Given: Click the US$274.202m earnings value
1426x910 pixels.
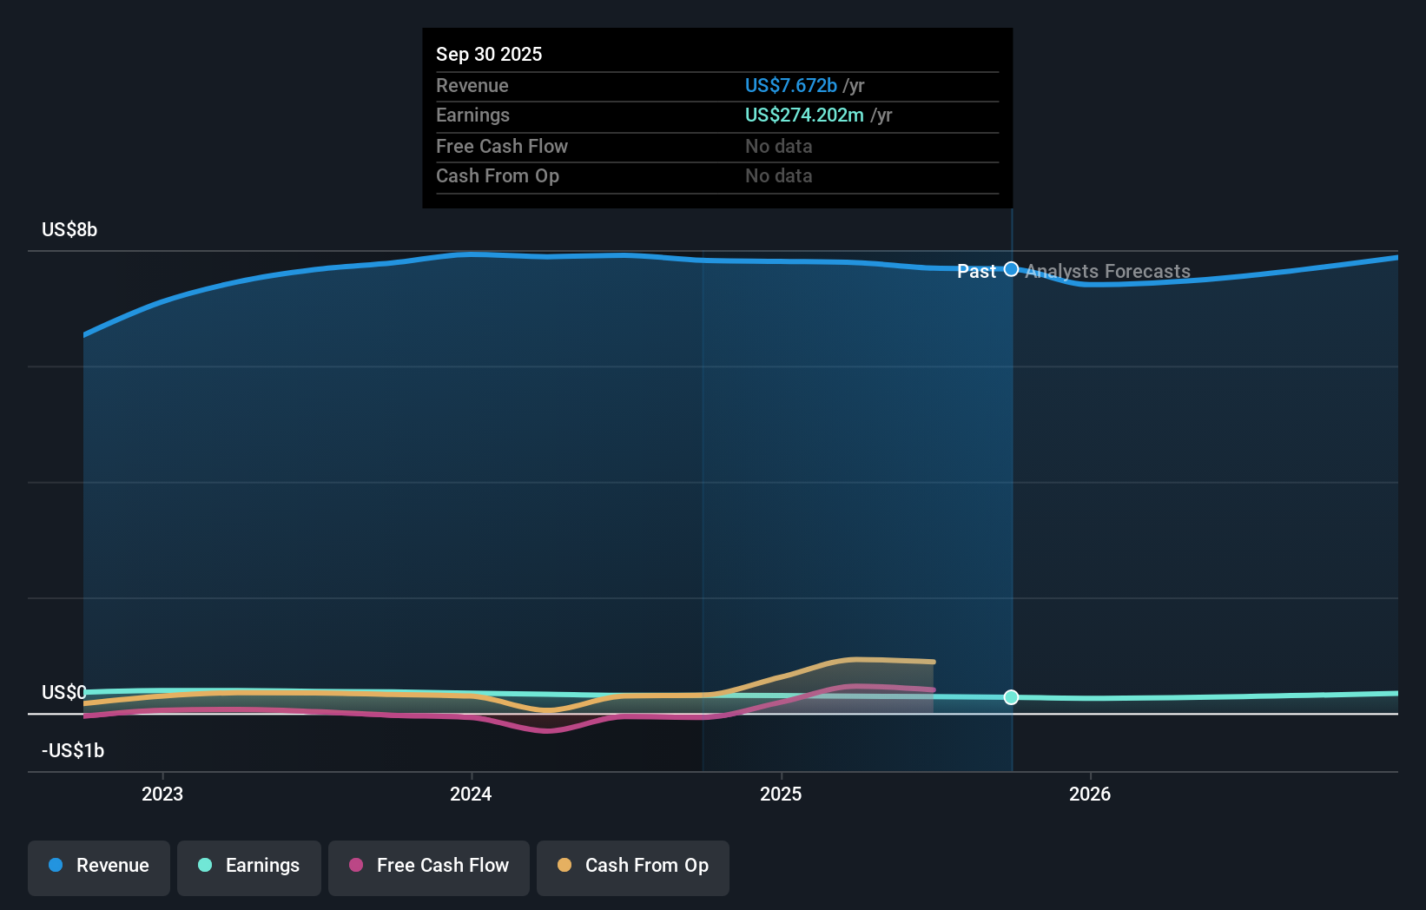Looking at the screenshot, I should [804, 115].
